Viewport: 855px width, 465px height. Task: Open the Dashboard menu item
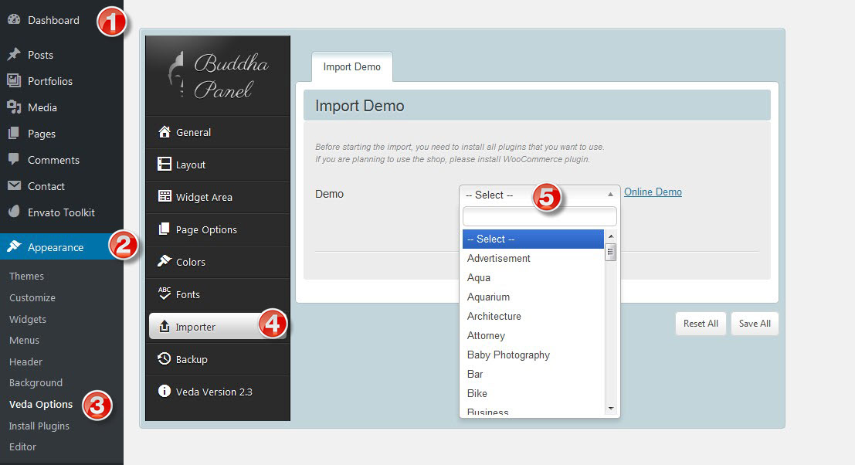(53, 20)
